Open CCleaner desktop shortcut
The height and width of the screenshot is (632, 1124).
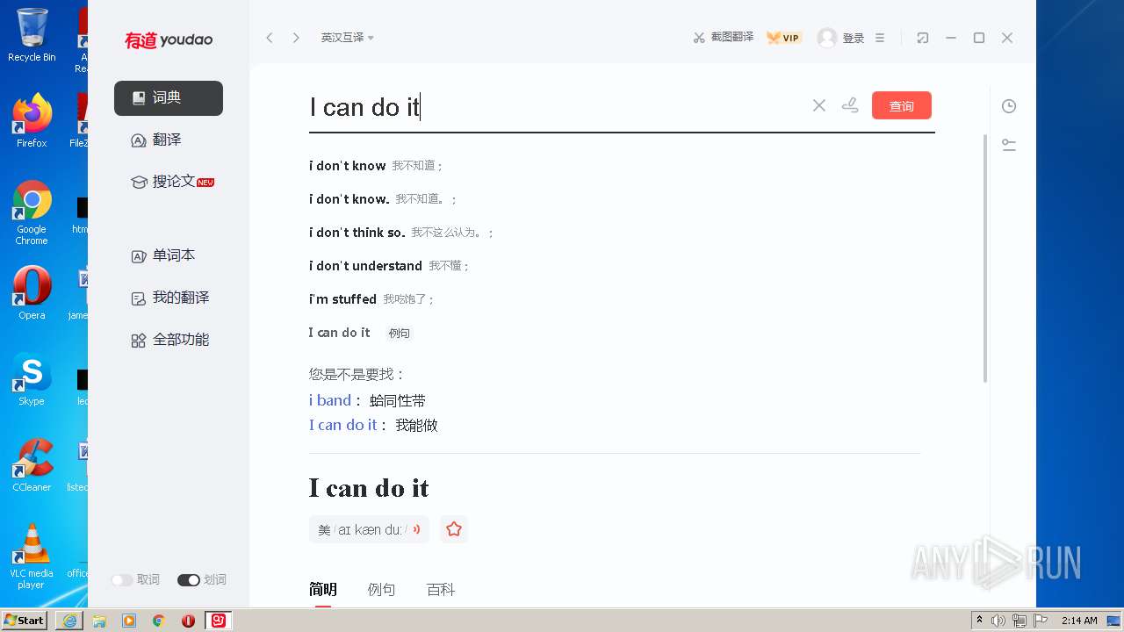tap(32, 465)
